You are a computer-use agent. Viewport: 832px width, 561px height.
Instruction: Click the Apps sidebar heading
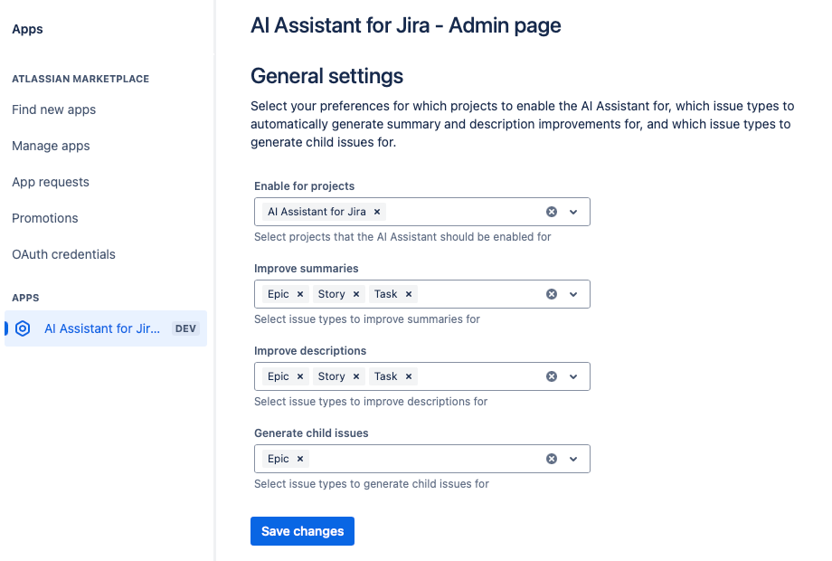pos(28,29)
